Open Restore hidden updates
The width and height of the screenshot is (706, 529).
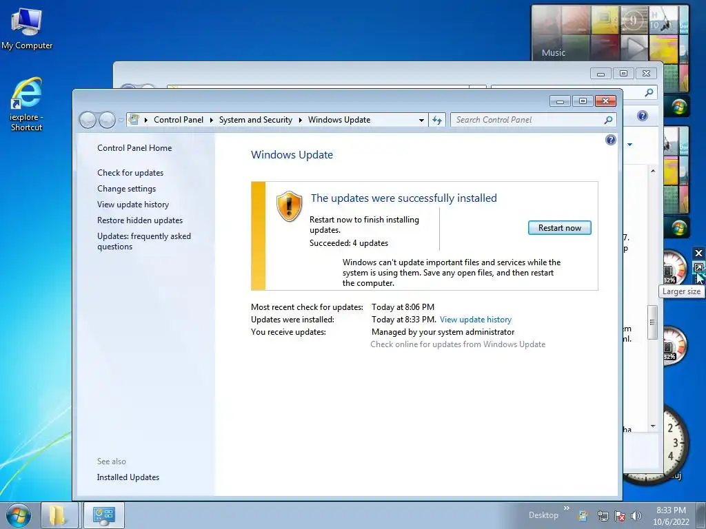[x=139, y=220]
